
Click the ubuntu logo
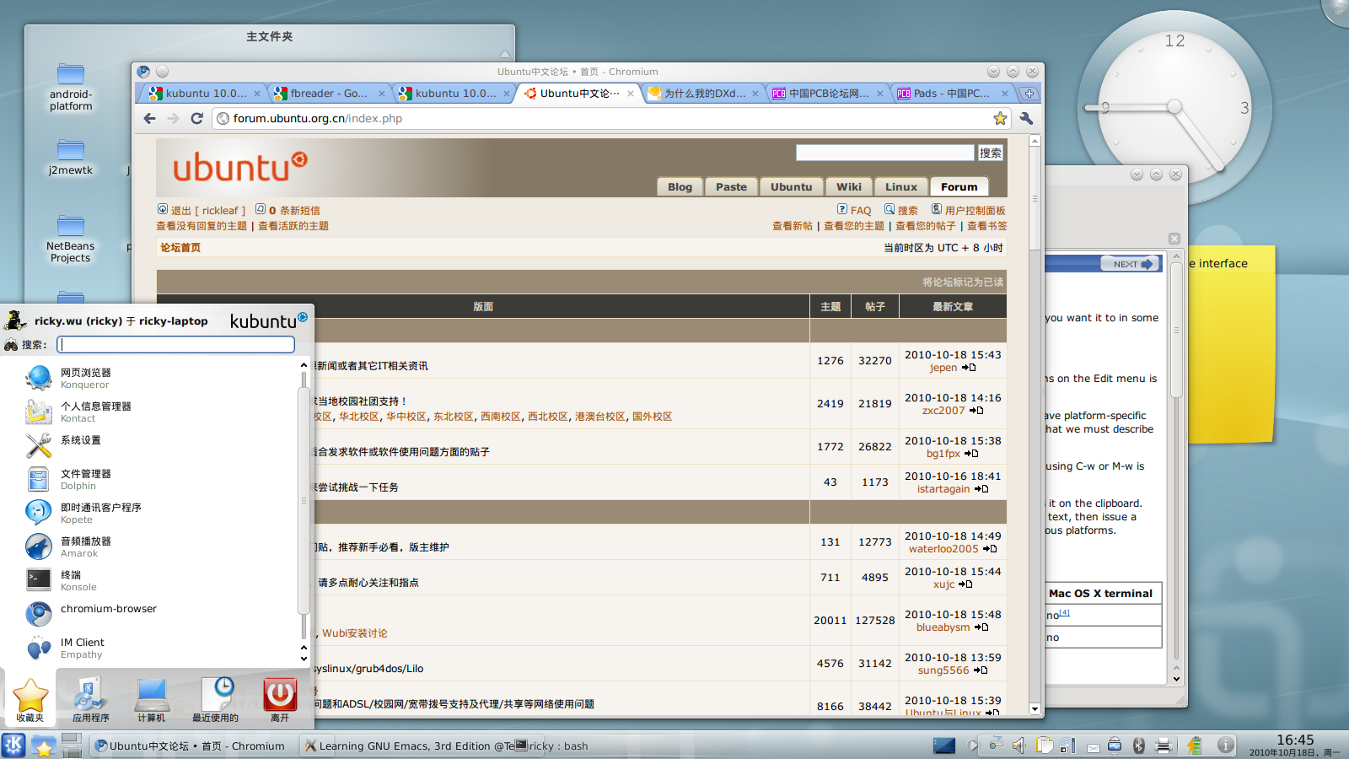click(240, 166)
